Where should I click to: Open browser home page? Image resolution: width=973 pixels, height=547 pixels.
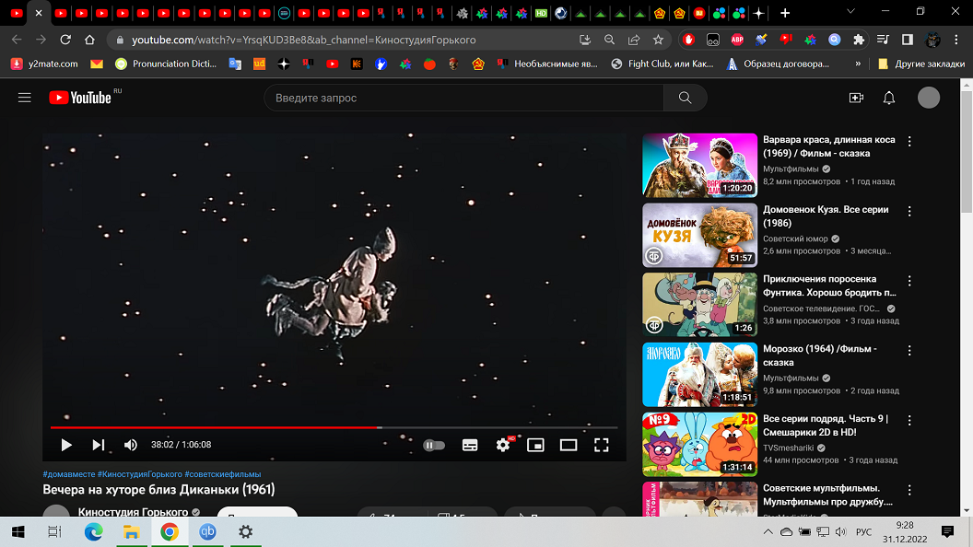[89, 40]
